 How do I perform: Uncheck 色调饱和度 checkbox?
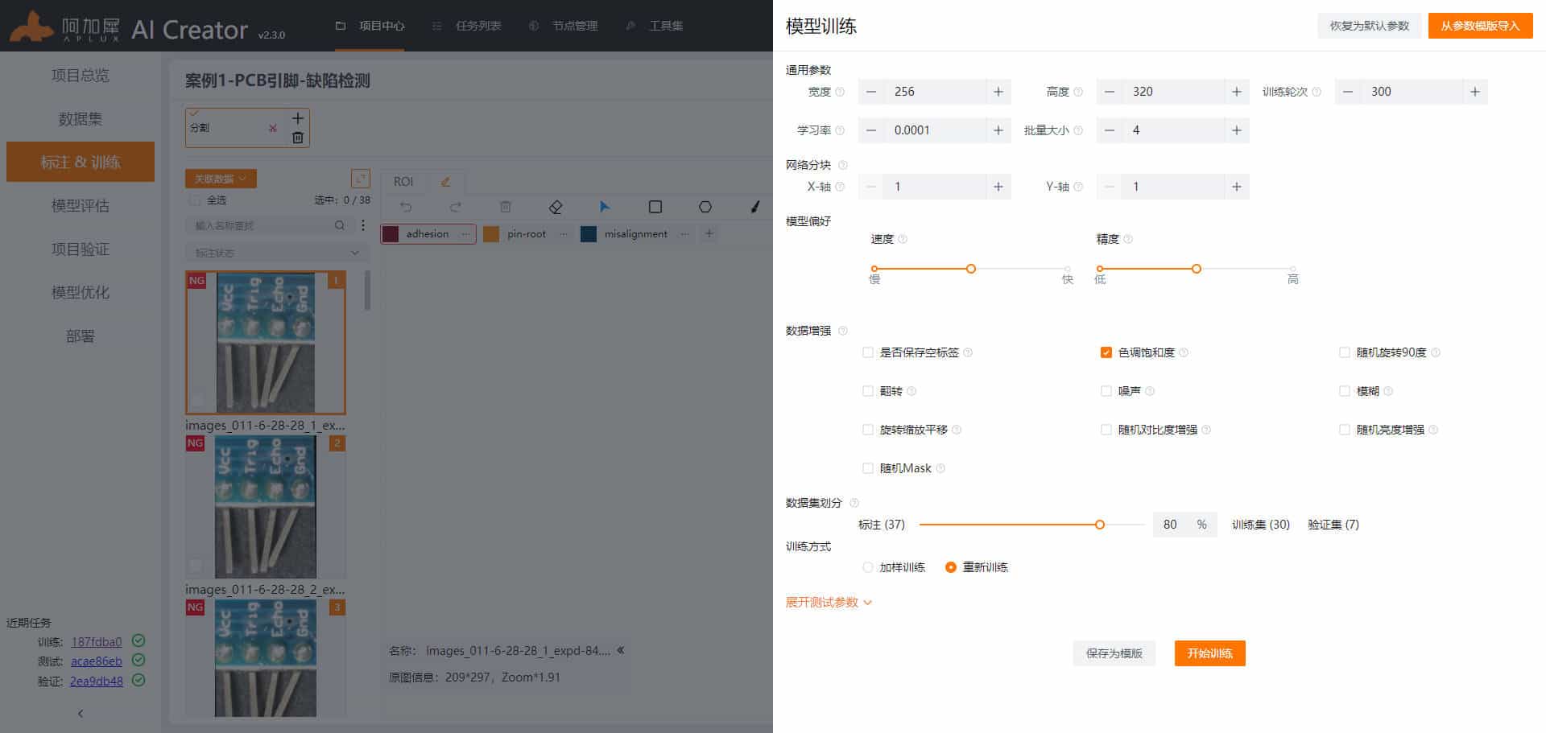(x=1106, y=352)
